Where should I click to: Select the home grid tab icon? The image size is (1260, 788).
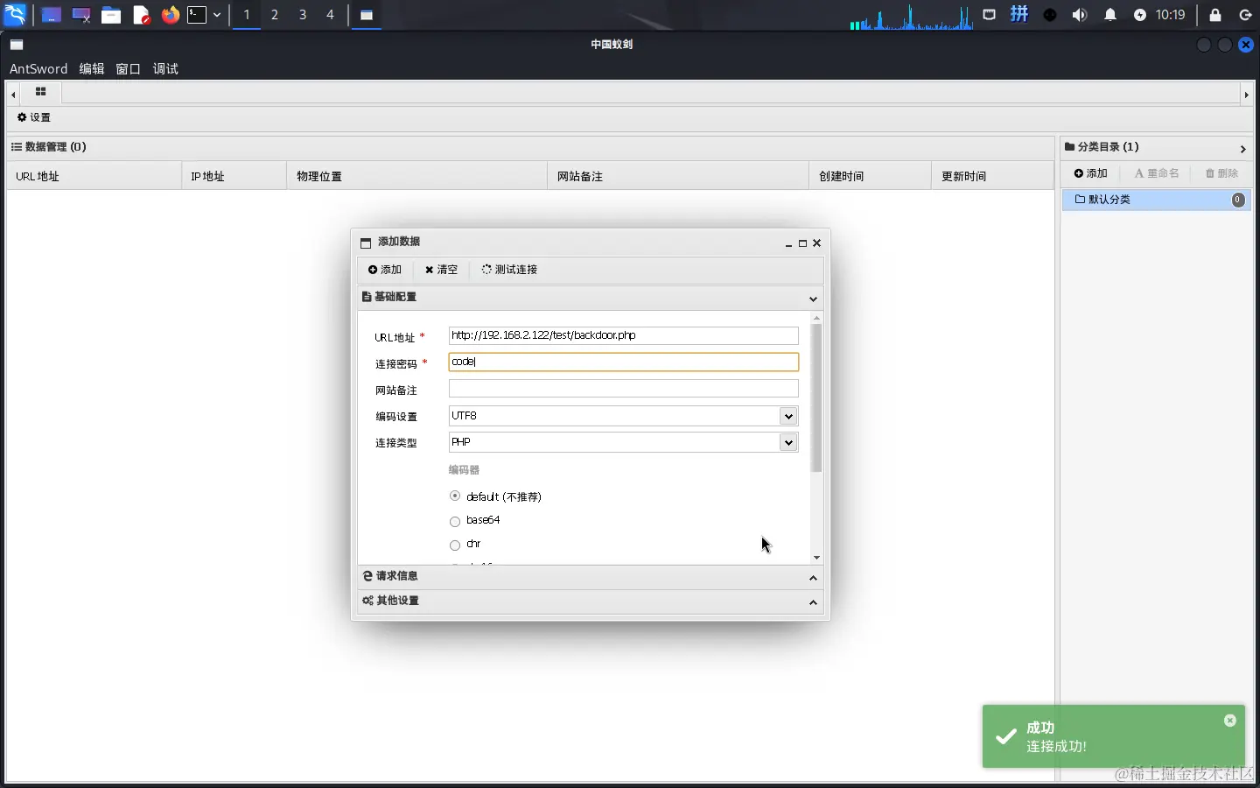[x=40, y=92]
